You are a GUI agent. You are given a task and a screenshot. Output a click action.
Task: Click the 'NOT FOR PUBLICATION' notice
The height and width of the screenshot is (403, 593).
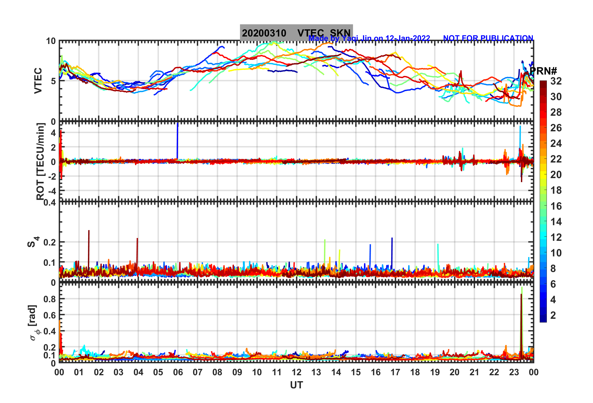[x=488, y=38]
